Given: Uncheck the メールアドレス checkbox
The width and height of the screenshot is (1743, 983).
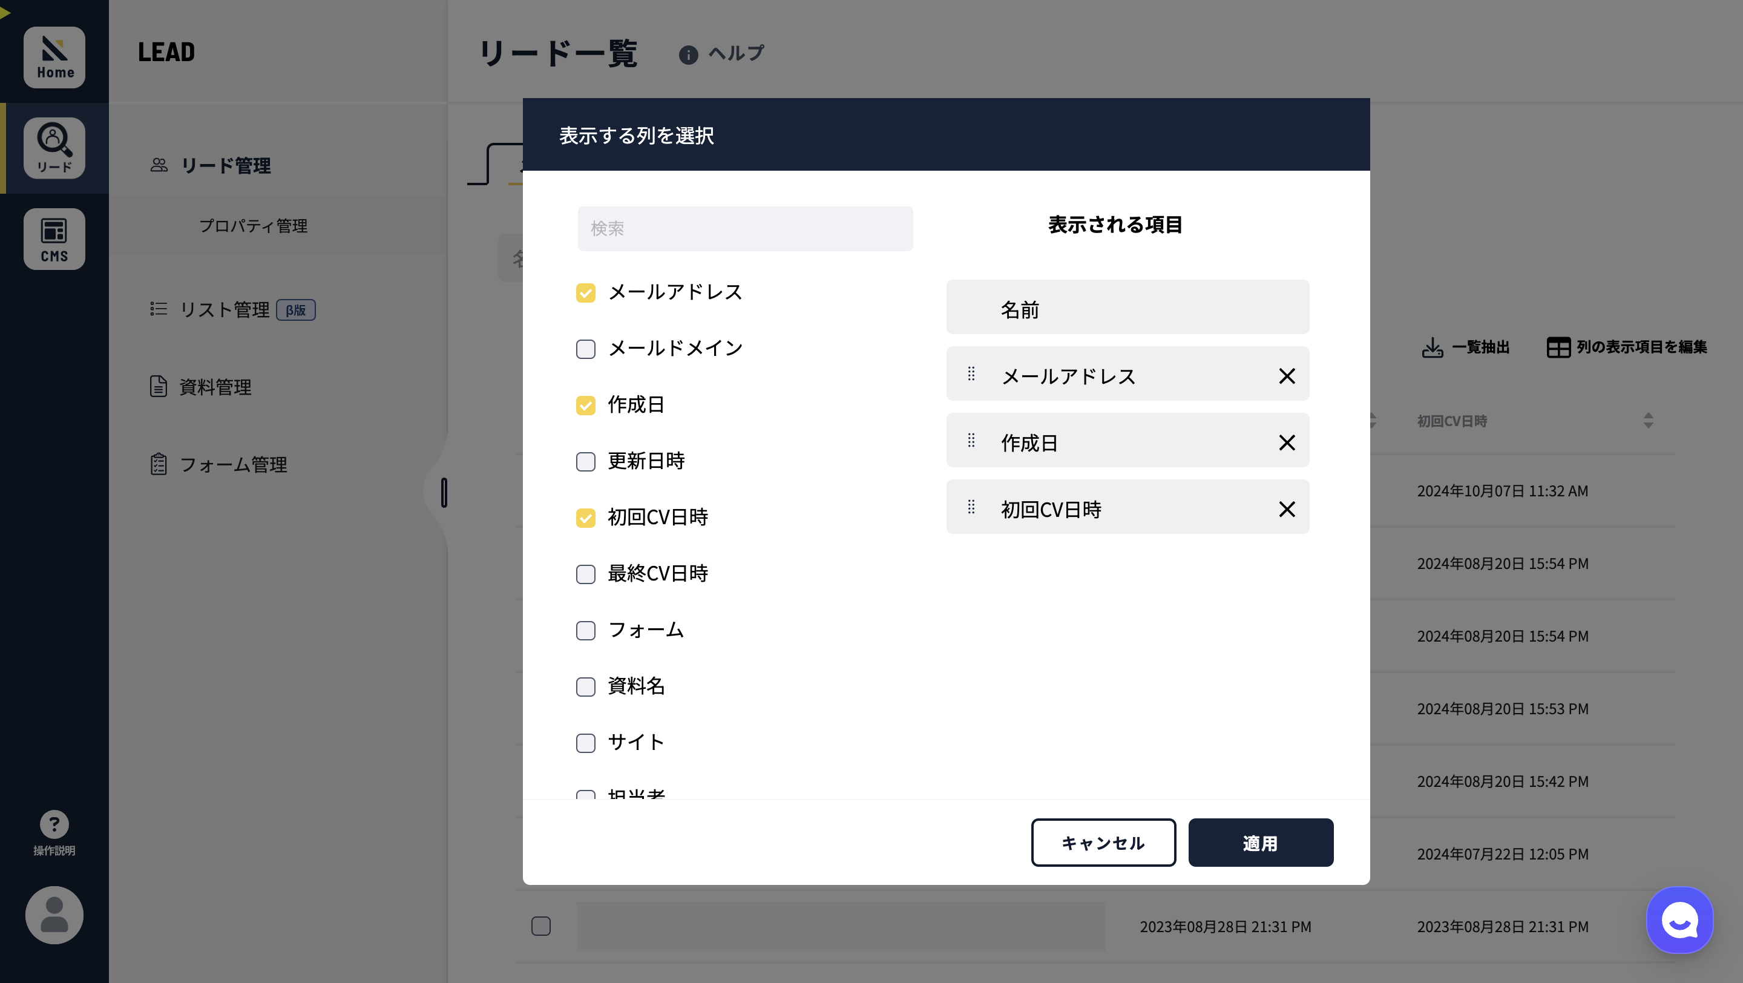Looking at the screenshot, I should 586,293.
